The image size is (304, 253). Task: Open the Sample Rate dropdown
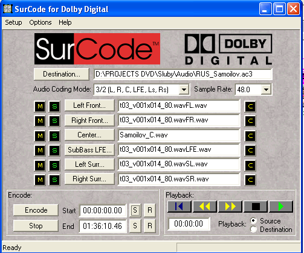266,89
